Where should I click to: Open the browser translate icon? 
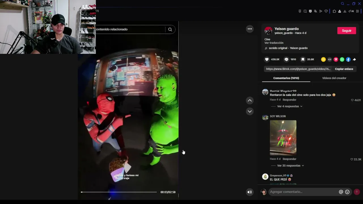tap(316, 11)
